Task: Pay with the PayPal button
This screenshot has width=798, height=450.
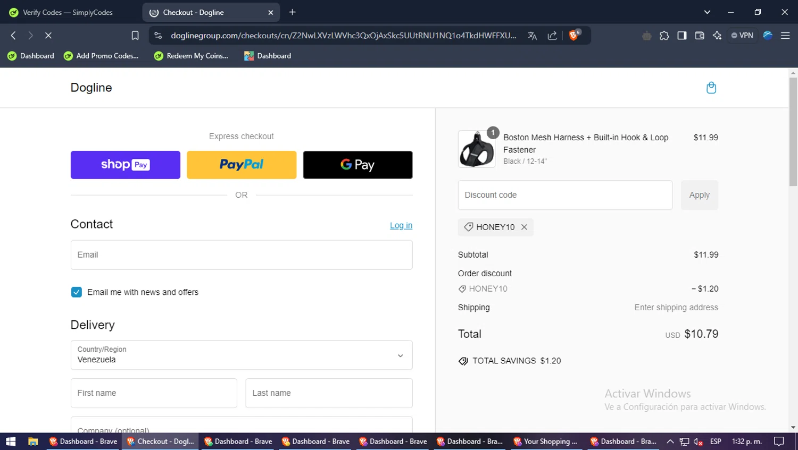Action: 242,165
